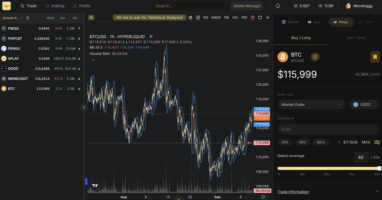Screen dimensions: 382x200
Task: Collapse the watchlist sidebar with yellow arrow
Action: pos(84,107)
